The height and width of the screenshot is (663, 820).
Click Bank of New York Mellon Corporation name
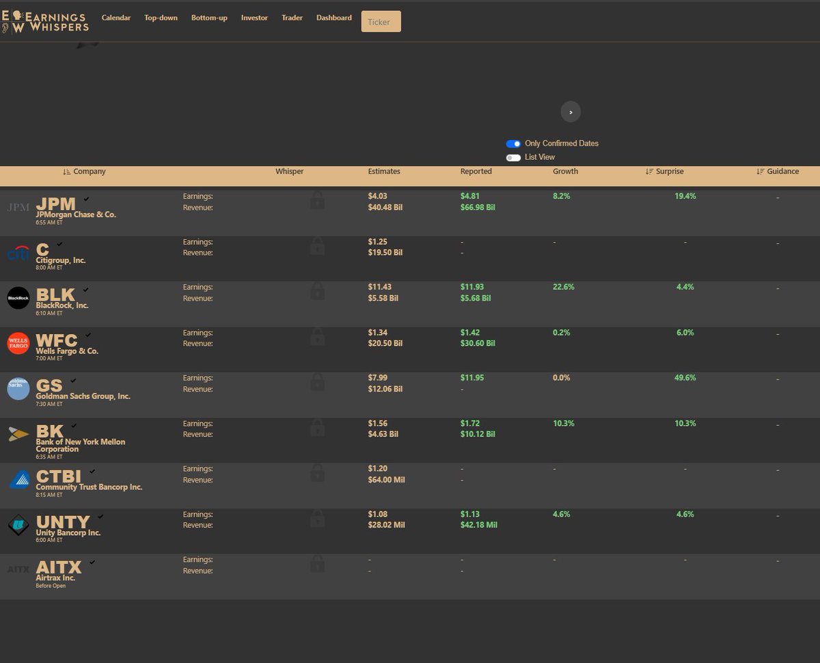click(81, 446)
